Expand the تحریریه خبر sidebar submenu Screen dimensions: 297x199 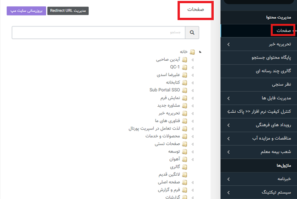click(228, 44)
